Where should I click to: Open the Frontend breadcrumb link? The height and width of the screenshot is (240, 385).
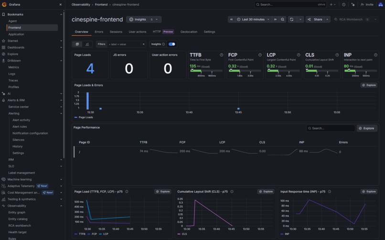coord(101,4)
